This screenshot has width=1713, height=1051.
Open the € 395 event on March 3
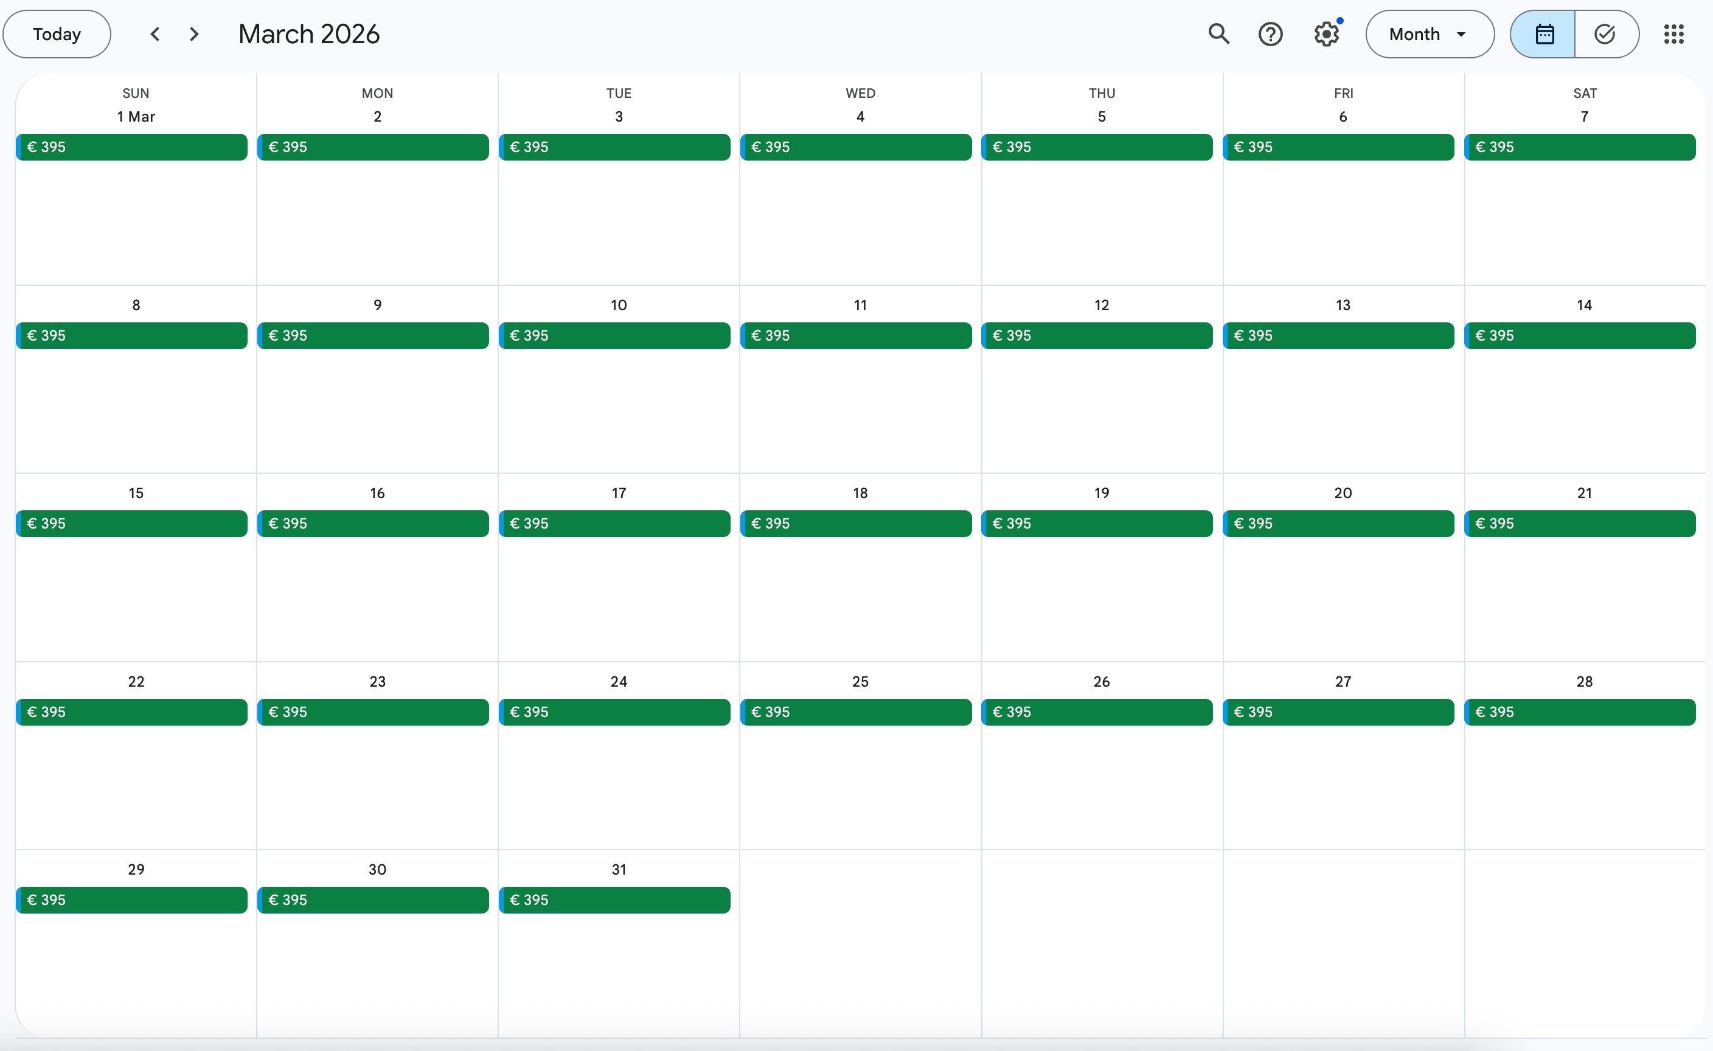coord(614,147)
